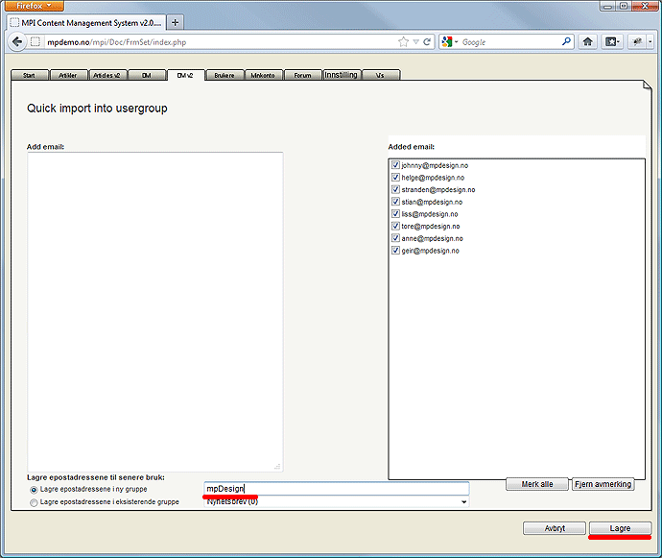
Task: Click the Merk alle button
Action: click(537, 484)
